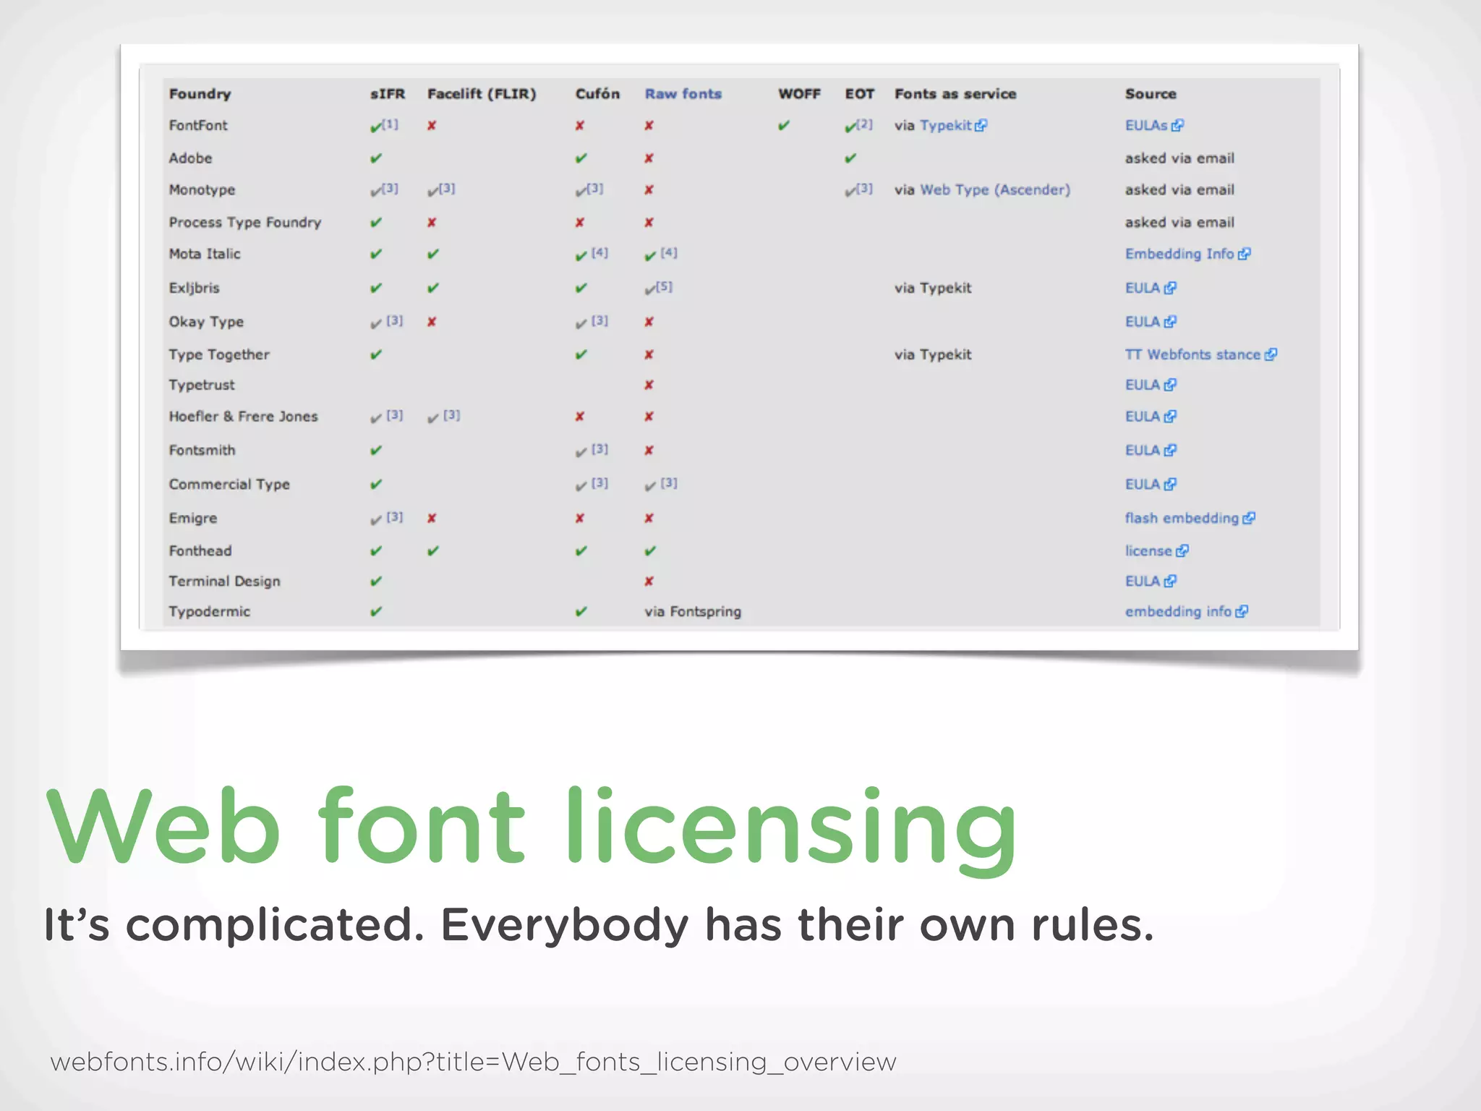Click footnote [5] in Exljbris Raw fonts cell
The image size is (1481, 1111).
(665, 286)
